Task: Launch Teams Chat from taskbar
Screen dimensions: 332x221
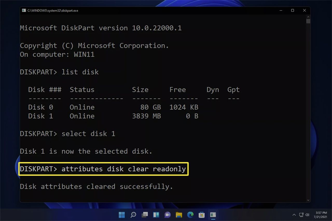Action: [x=167, y=215]
